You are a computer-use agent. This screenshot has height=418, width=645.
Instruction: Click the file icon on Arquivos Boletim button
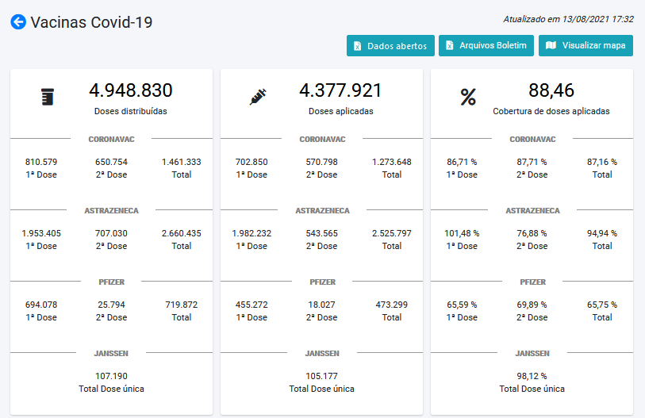pos(450,46)
